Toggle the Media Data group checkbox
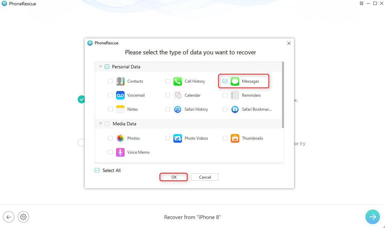The width and height of the screenshot is (385, 228). tap(107, 124)
